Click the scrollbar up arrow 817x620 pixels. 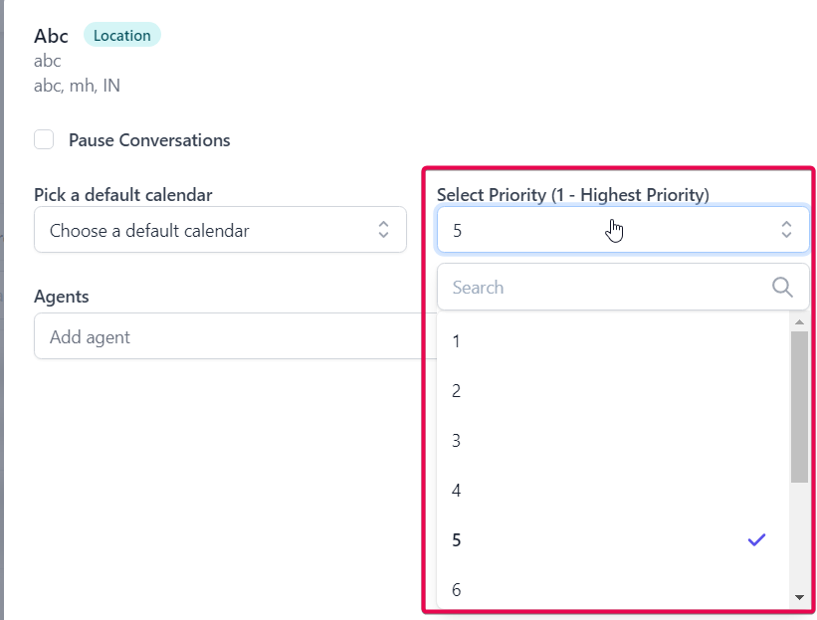(x=799, y=322)
